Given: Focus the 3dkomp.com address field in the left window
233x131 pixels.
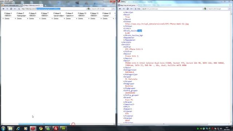Looking at the screenshot, I should 54,9.
